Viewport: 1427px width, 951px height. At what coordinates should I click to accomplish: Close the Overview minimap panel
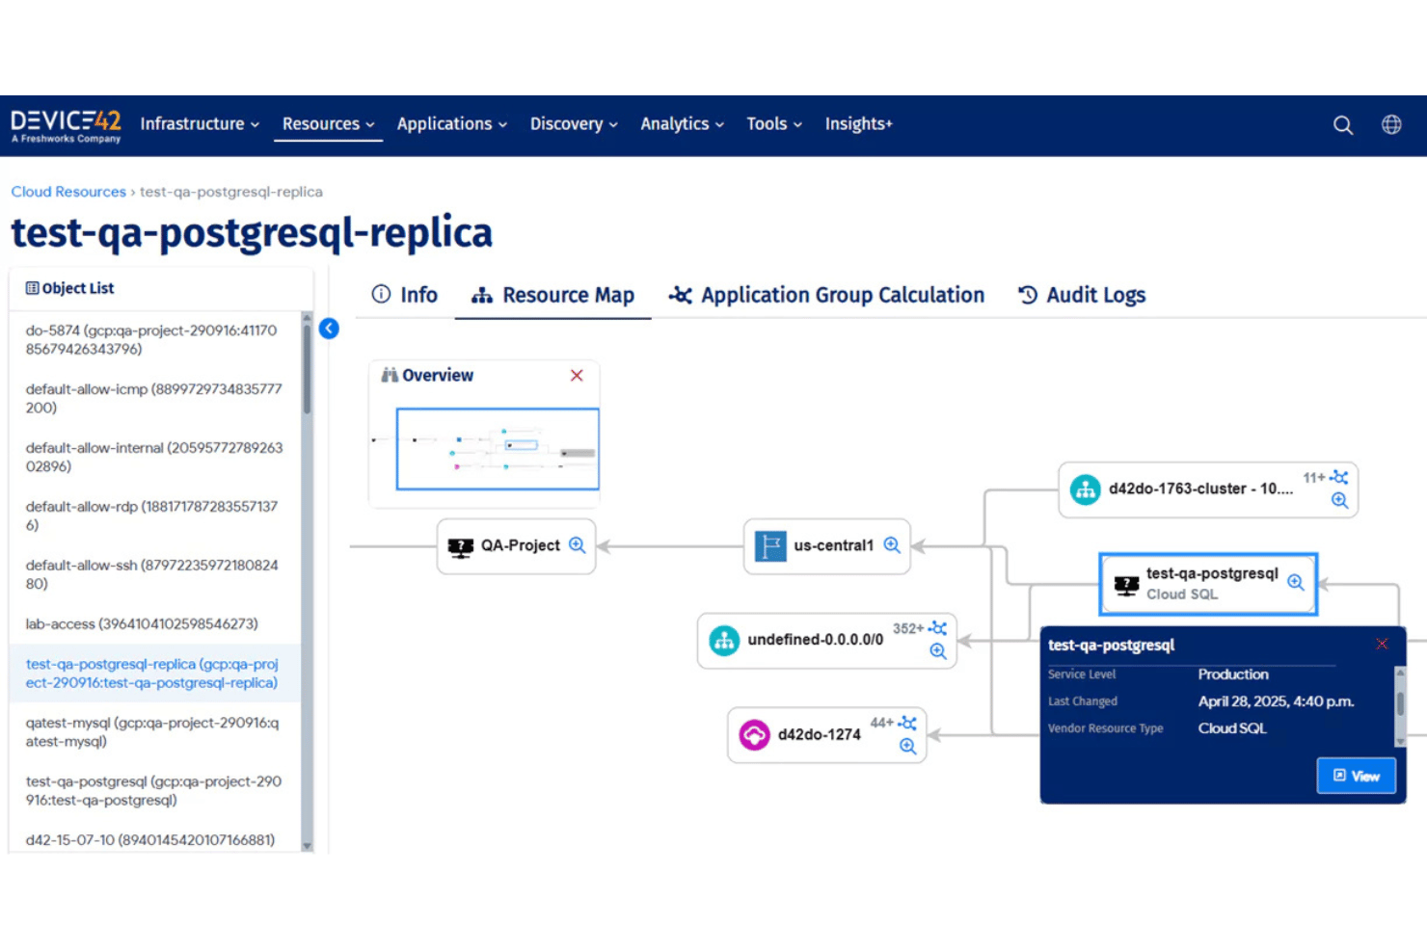[x=577, y=375]
